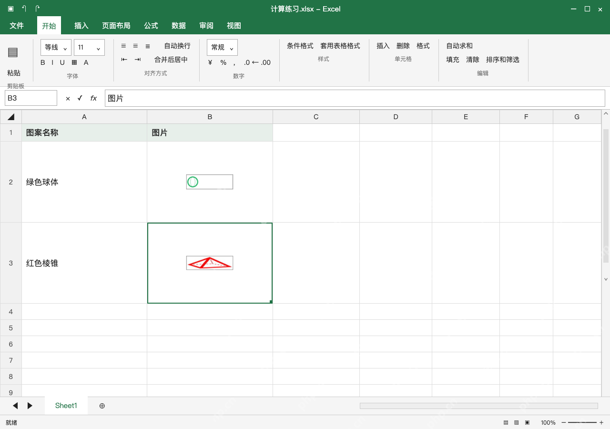This screenshot has width=610, height=429.
Task: Click the zoom slider in status bar
Action: 582,422
